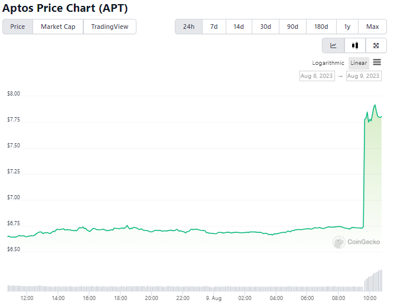The width and height of the screenshot is (394, 303).
Task: Click the 18:00 time axis label
Action: point(121,298)
